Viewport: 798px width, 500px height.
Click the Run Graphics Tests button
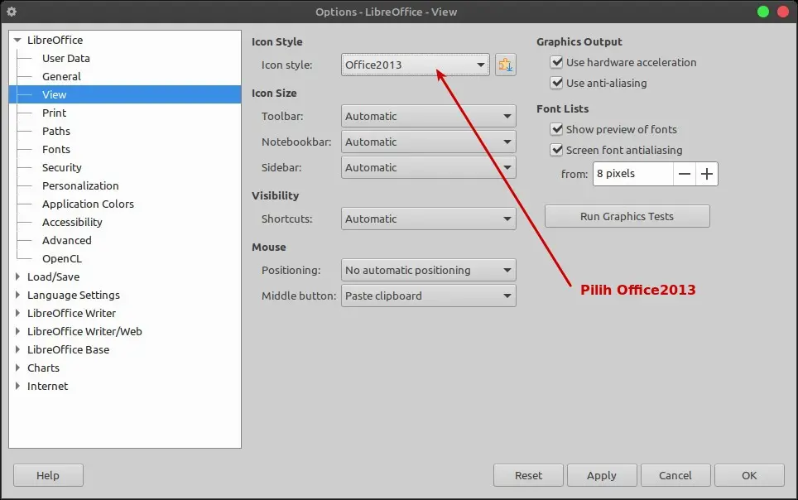point(627,217)
